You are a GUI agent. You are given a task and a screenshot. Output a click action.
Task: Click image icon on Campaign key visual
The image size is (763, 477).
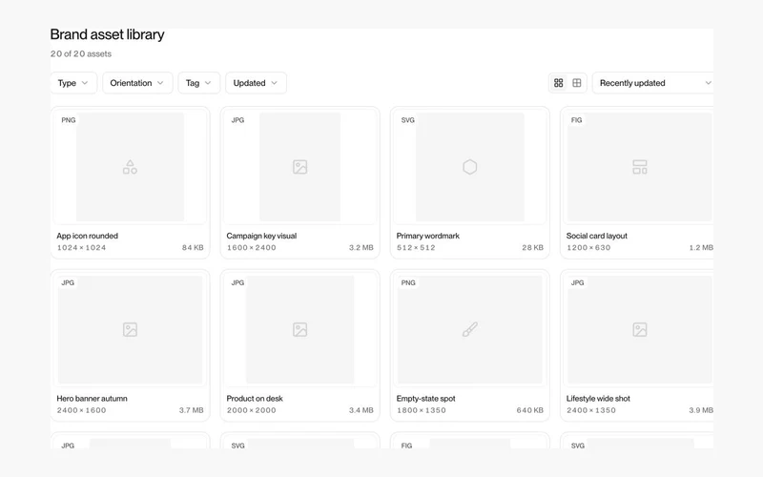click(299, 167)
